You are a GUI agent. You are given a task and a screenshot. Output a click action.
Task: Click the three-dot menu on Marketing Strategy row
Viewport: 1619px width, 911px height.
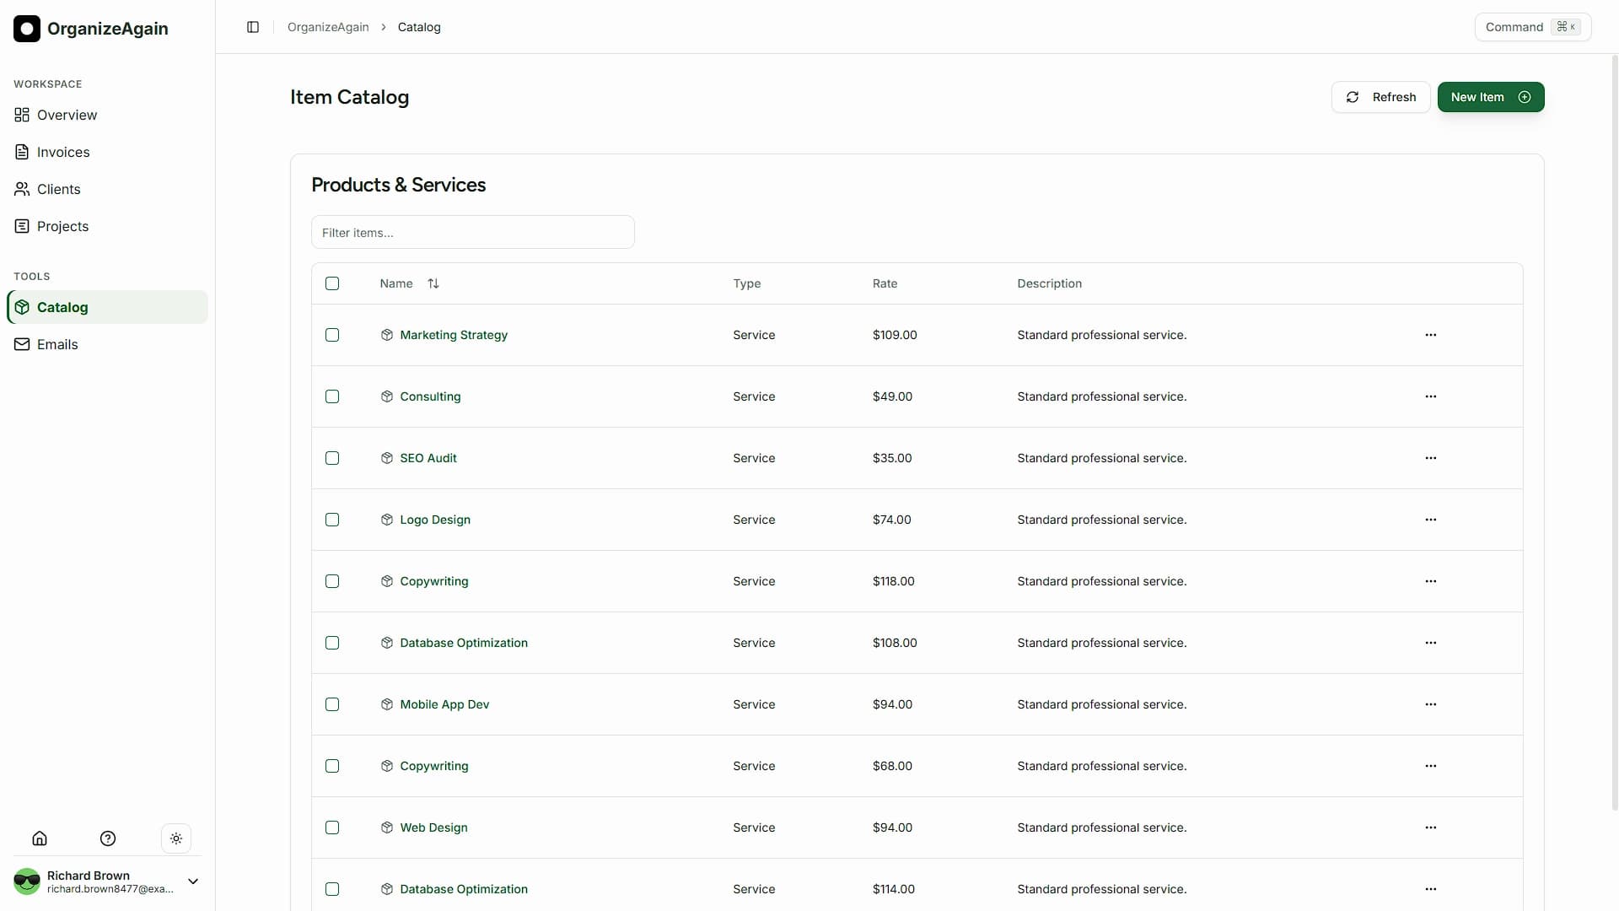(1431, 335)
